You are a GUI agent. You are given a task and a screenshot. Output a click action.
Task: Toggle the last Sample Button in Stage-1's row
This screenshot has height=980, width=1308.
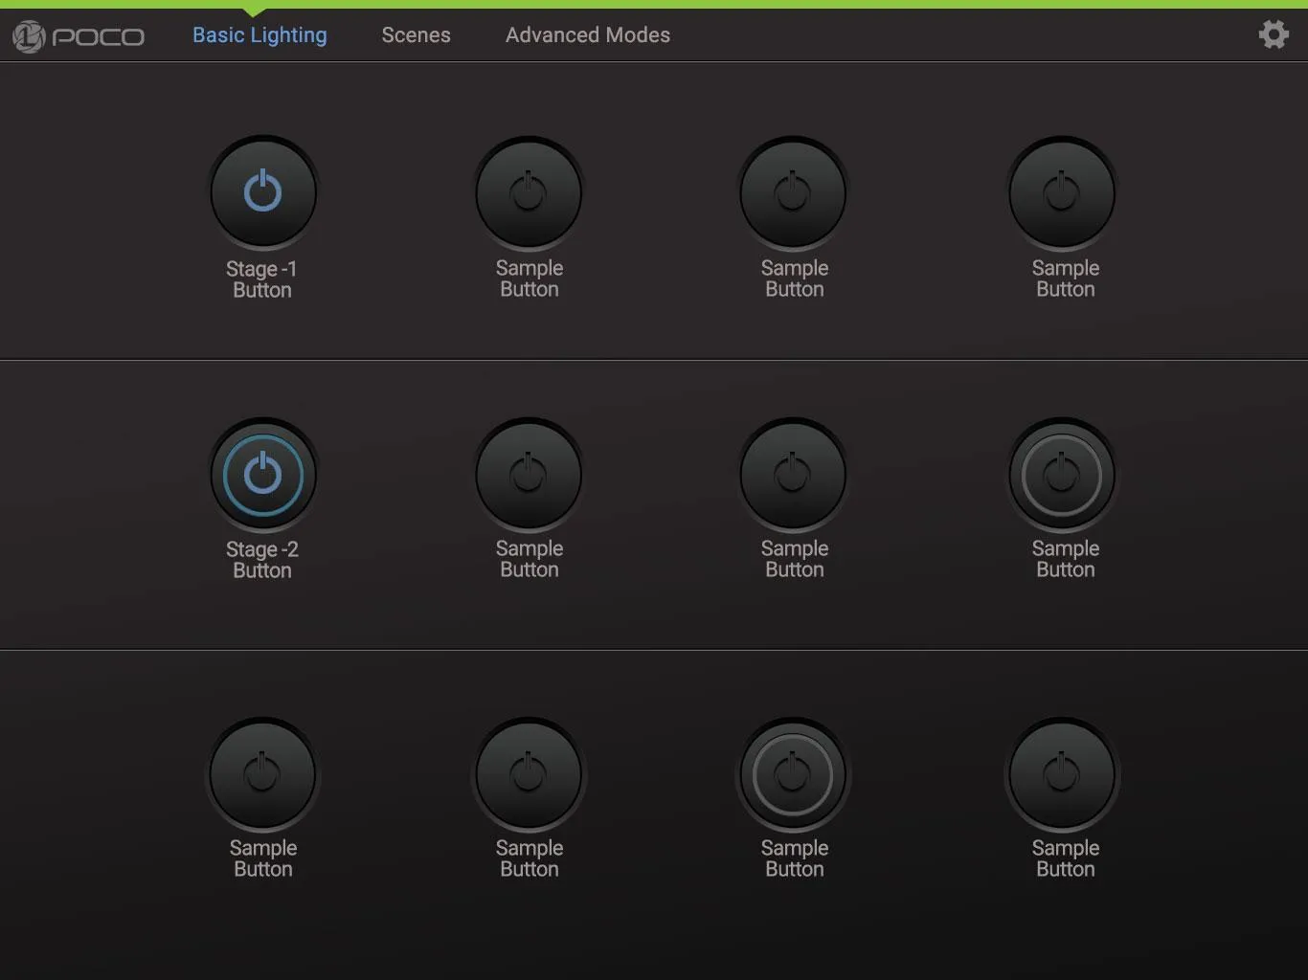pyautogui.click(x=1062, y=192)
